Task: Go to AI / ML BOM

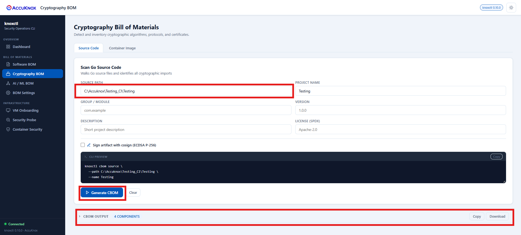Action: pyautogui.click(x=33, y=83)
